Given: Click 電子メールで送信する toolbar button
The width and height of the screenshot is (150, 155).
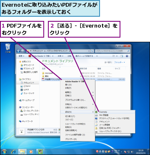Looking at the screenshot, I should click(84, 56).
